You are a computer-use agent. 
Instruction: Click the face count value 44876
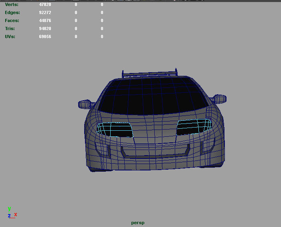[x=45, y=20]
